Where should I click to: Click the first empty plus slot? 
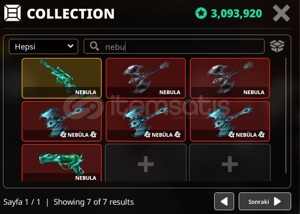[146, 163]
